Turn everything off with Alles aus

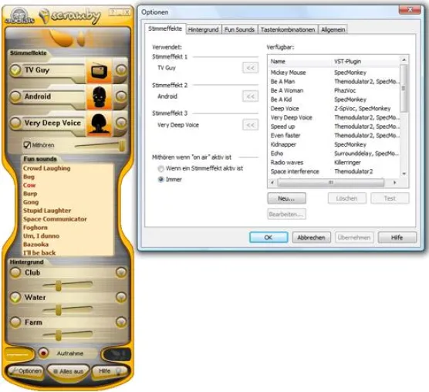tap(68, 372)
